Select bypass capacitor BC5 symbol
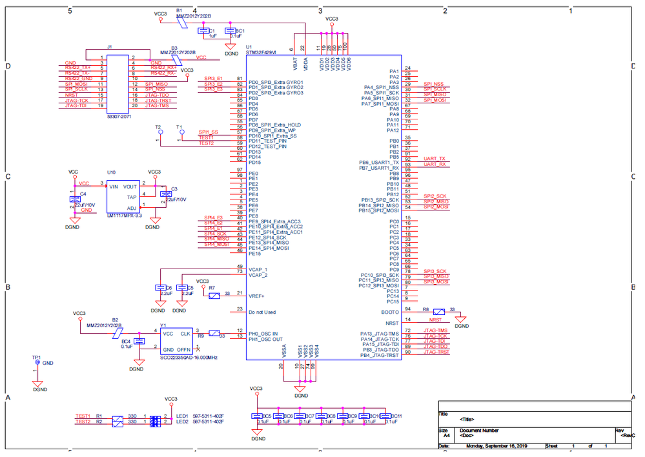Viewport: 645px width, 457px height. pos(257,416)
